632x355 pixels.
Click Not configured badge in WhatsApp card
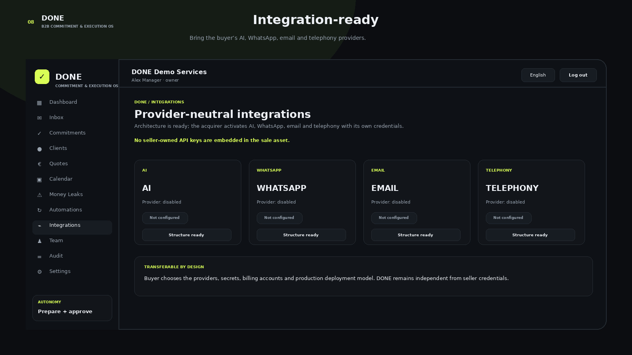[279, 218]
